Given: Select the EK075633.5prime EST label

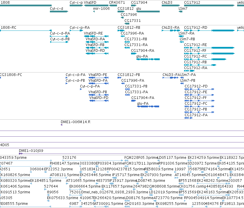Looking at the screenshot, I should pos(63,198).
